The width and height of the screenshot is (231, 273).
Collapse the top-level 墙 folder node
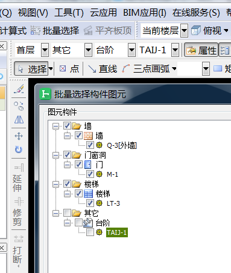55,126
